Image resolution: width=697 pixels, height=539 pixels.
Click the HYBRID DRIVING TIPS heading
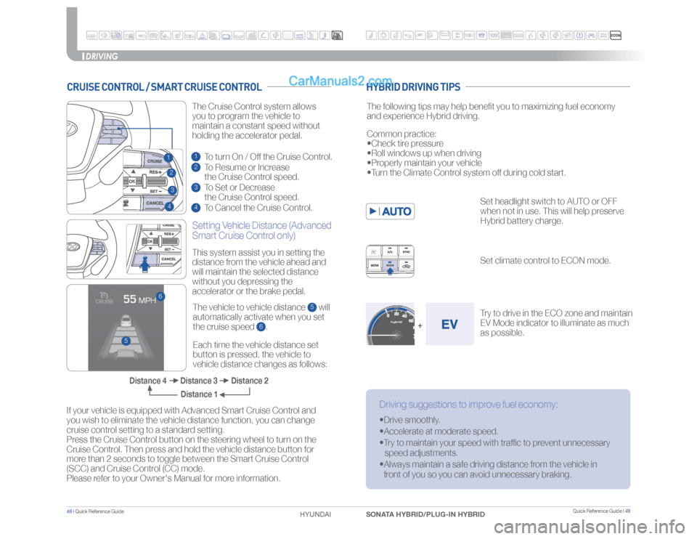coord(413,87)
